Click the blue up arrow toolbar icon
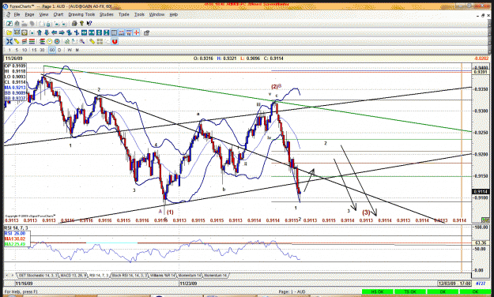Viewport: 494px width, 297px height. tap(40, 32)
